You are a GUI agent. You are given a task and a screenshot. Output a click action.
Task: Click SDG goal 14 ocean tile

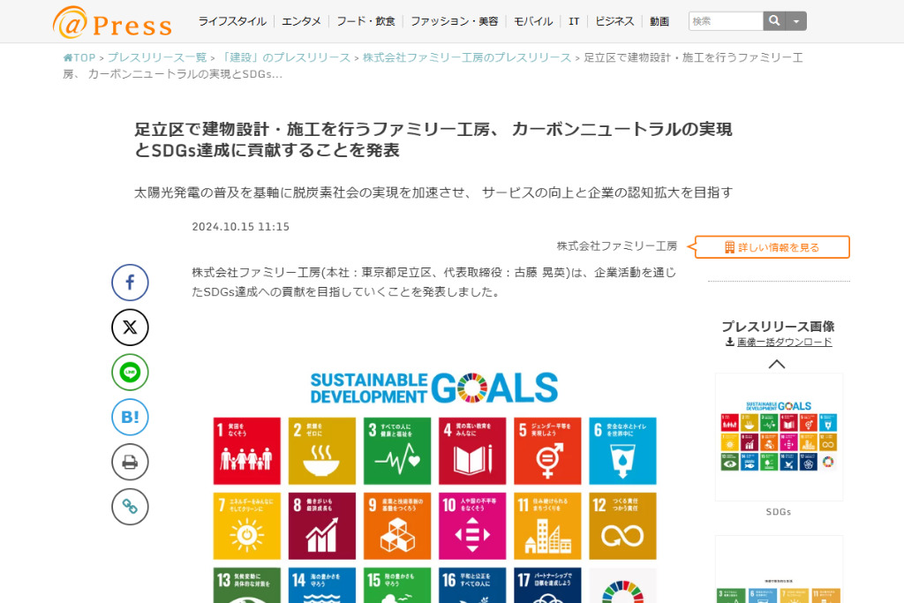(321, 585)
